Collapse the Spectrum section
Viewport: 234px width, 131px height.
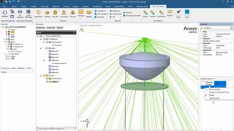(x=201, y=50)
